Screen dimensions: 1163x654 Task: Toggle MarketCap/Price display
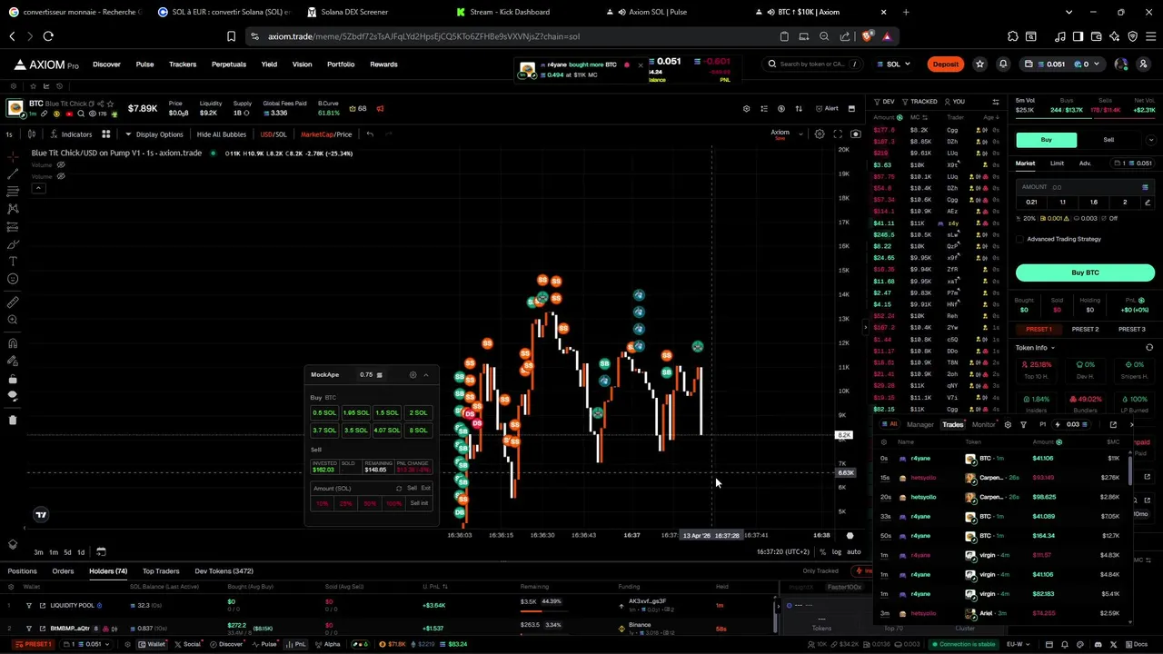[x=325, y=134]
